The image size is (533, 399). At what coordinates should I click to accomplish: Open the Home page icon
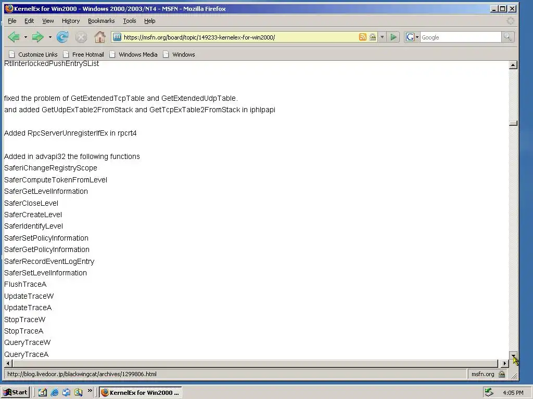pyautogui.click(x=99, y=37)
